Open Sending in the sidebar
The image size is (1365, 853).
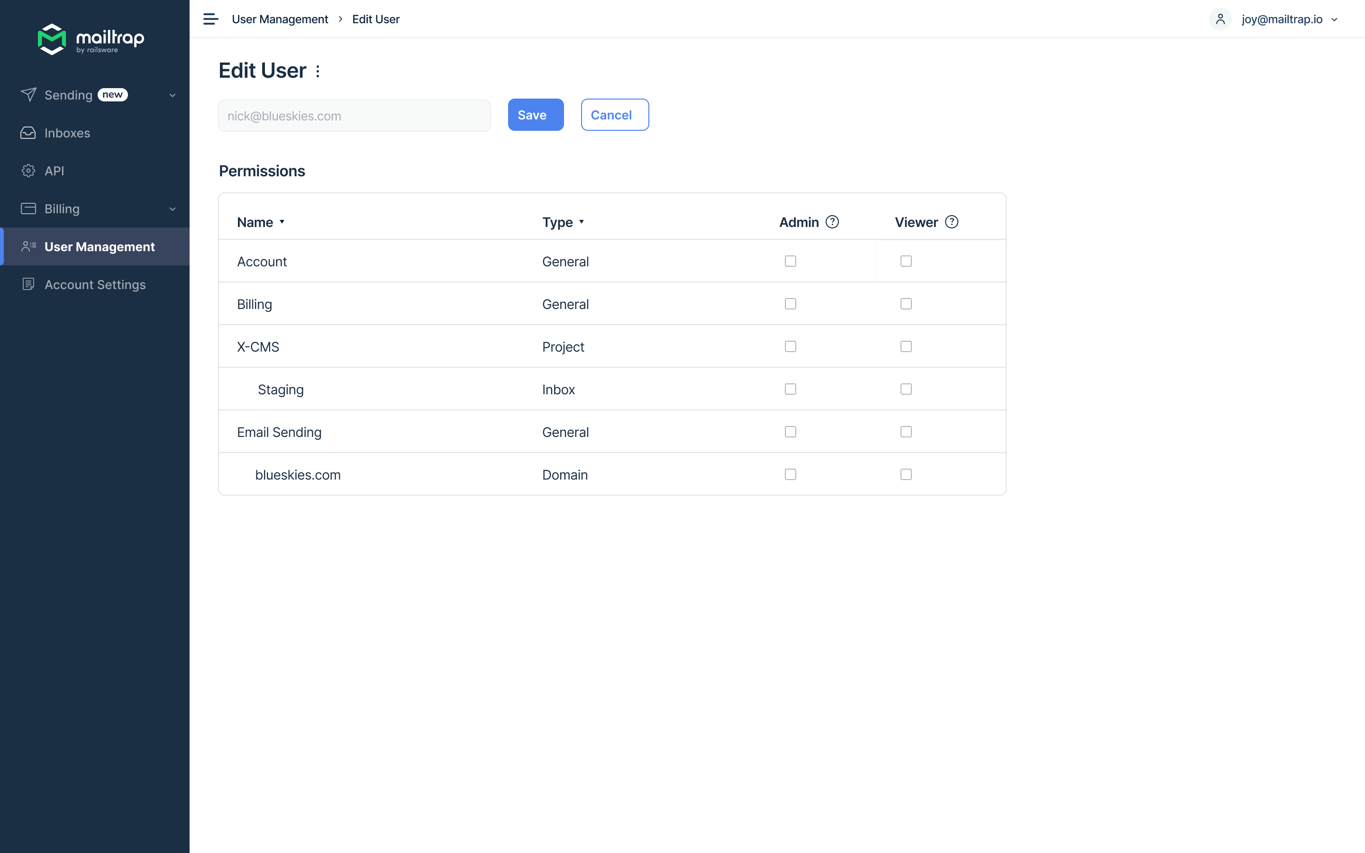click(95, 95)
